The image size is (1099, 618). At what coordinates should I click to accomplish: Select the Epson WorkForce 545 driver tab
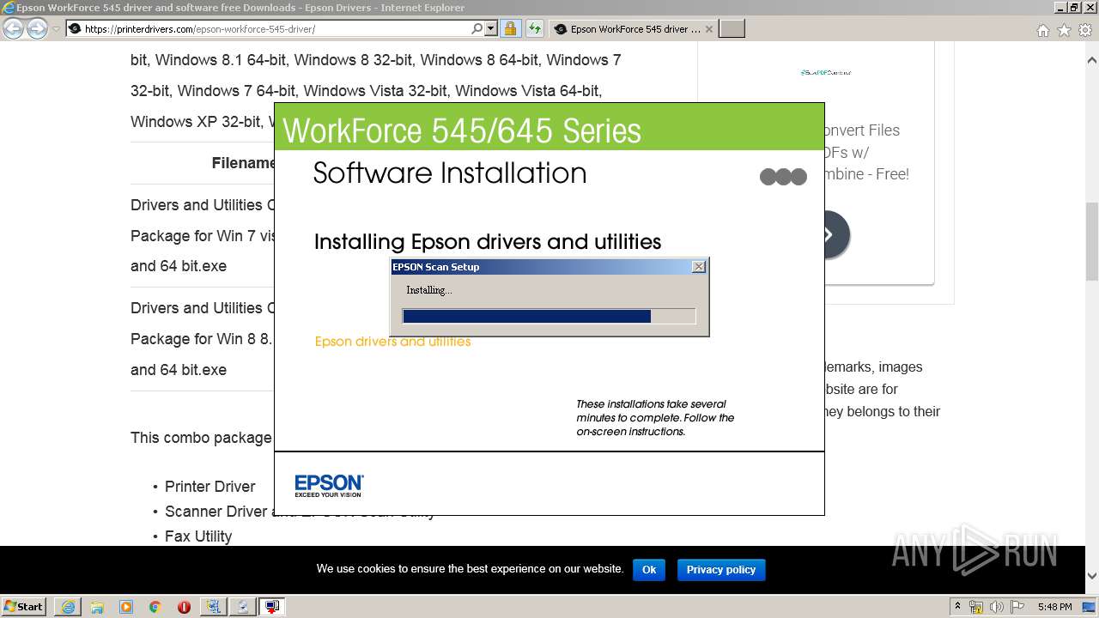point(633,28)
